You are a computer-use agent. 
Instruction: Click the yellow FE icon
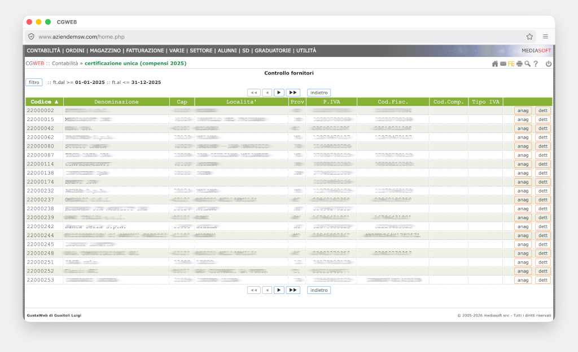click(511, 64)
